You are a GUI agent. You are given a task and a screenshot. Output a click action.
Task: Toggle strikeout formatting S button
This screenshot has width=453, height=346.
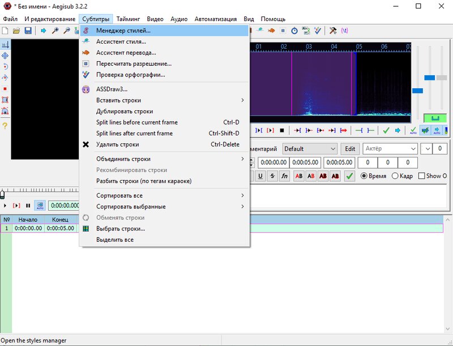(x=272, y=176)
